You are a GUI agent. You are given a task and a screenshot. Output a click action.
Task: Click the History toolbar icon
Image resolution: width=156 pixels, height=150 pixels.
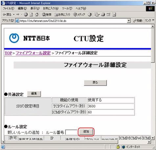pos(90,14)
